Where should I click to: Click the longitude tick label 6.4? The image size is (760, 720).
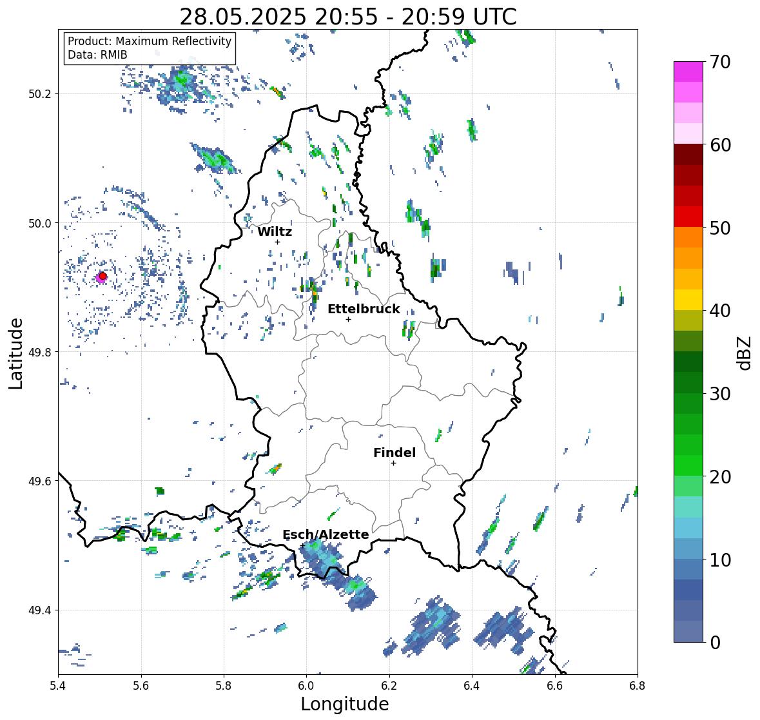(x=472, y=686)
